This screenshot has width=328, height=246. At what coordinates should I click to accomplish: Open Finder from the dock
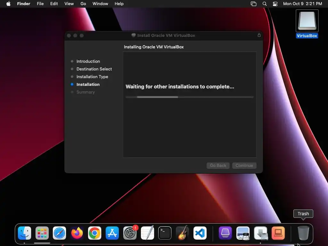tap(24, 233)
